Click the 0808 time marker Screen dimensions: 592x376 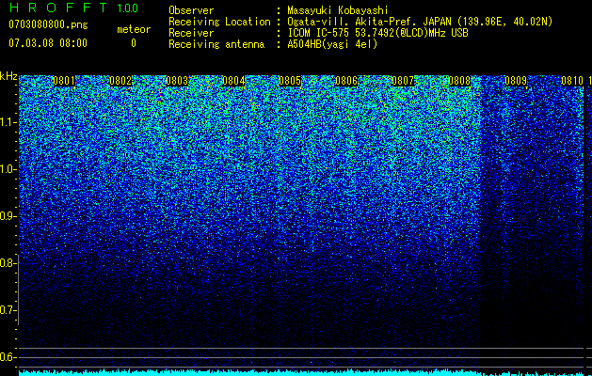[x=459, y=81]
